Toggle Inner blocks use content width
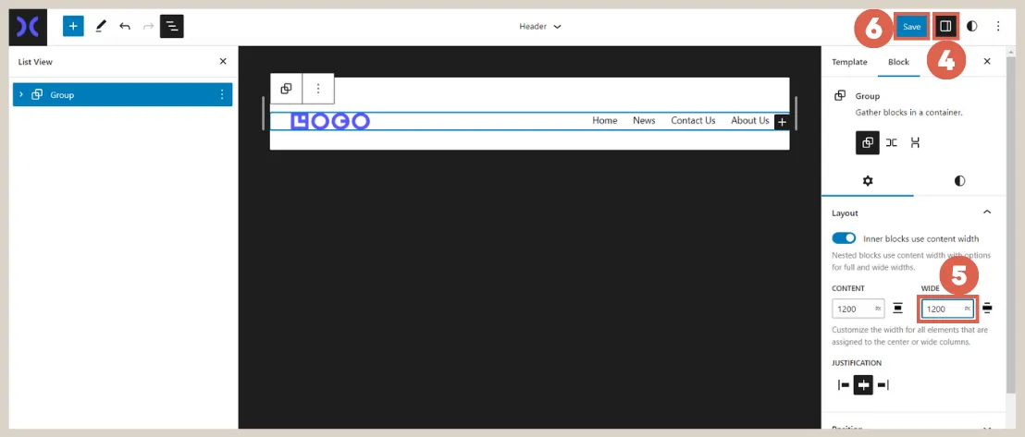 [844, 238]
